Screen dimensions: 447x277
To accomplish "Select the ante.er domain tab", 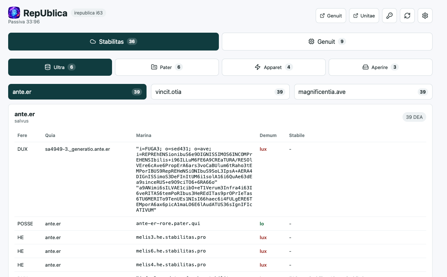I will coord(77,92).
